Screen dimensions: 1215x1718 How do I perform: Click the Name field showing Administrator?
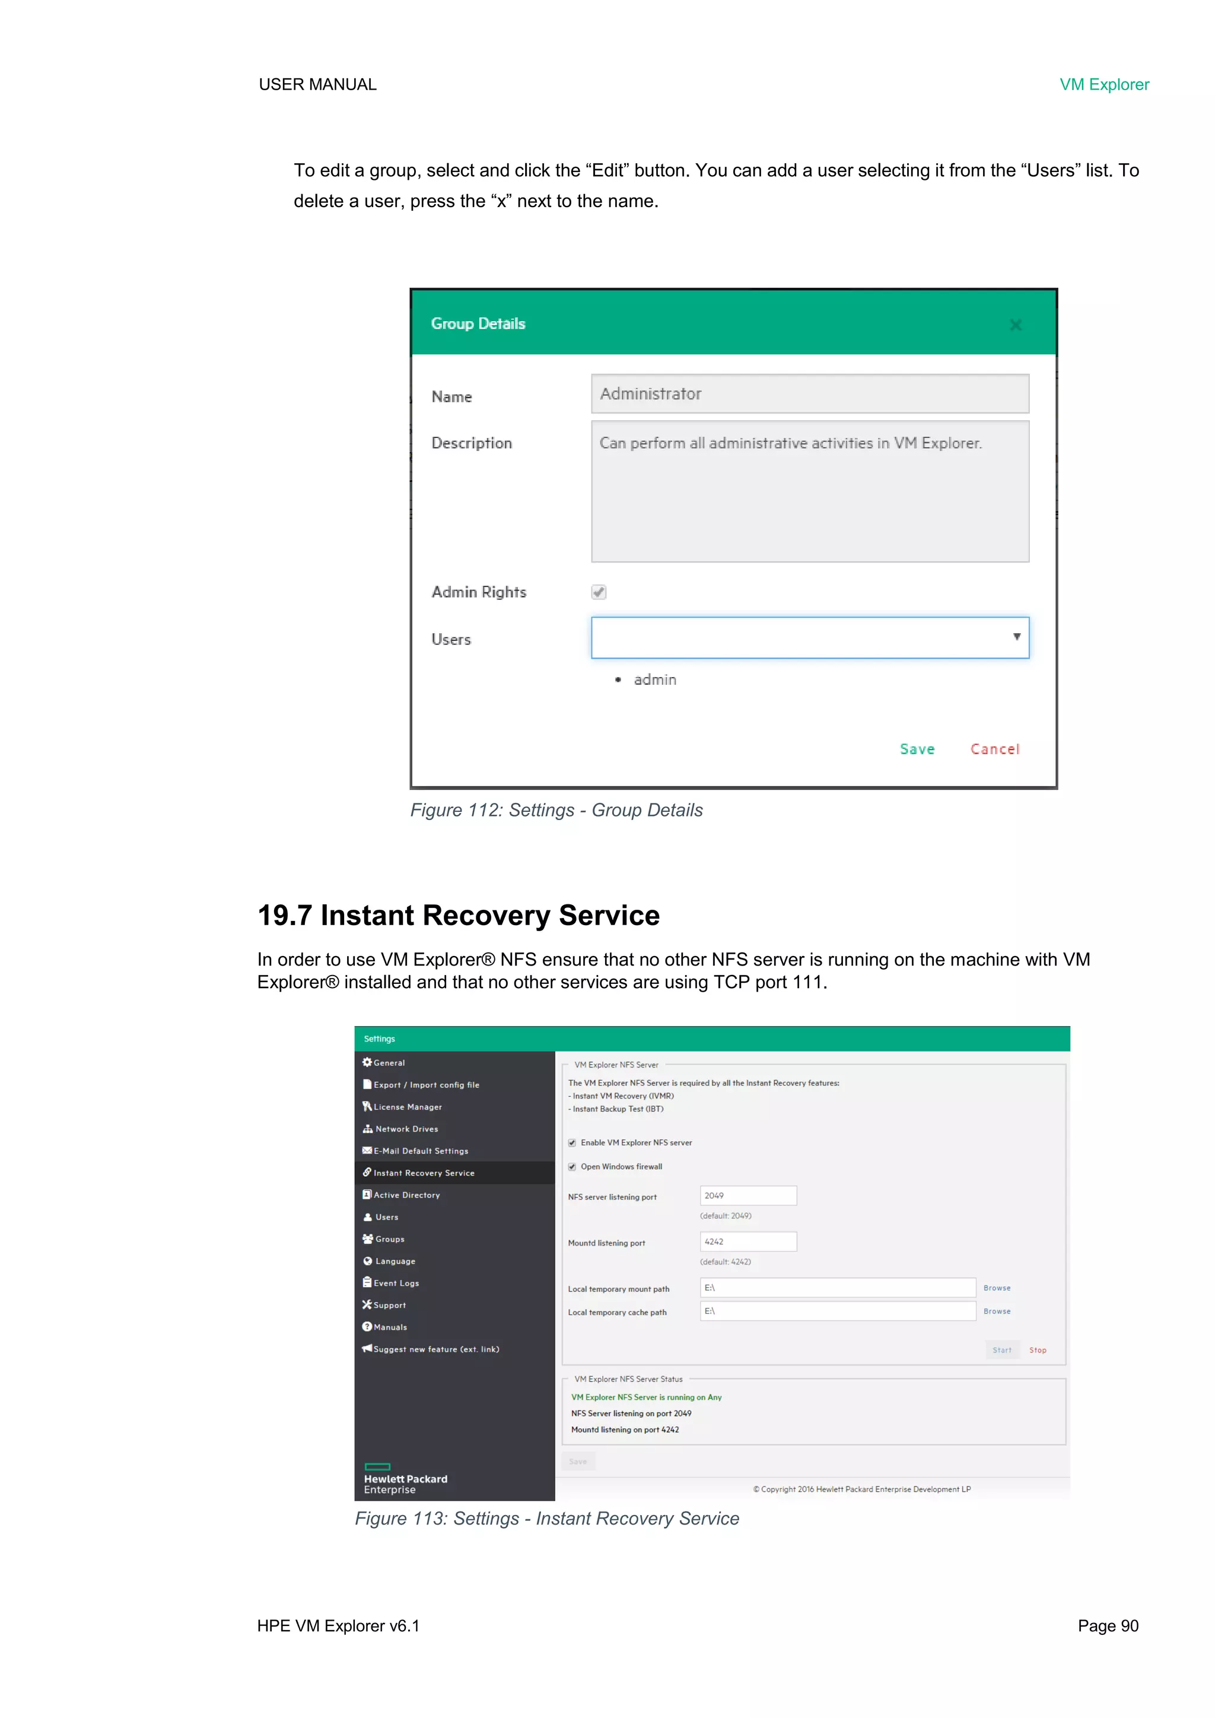pos(810,393)
